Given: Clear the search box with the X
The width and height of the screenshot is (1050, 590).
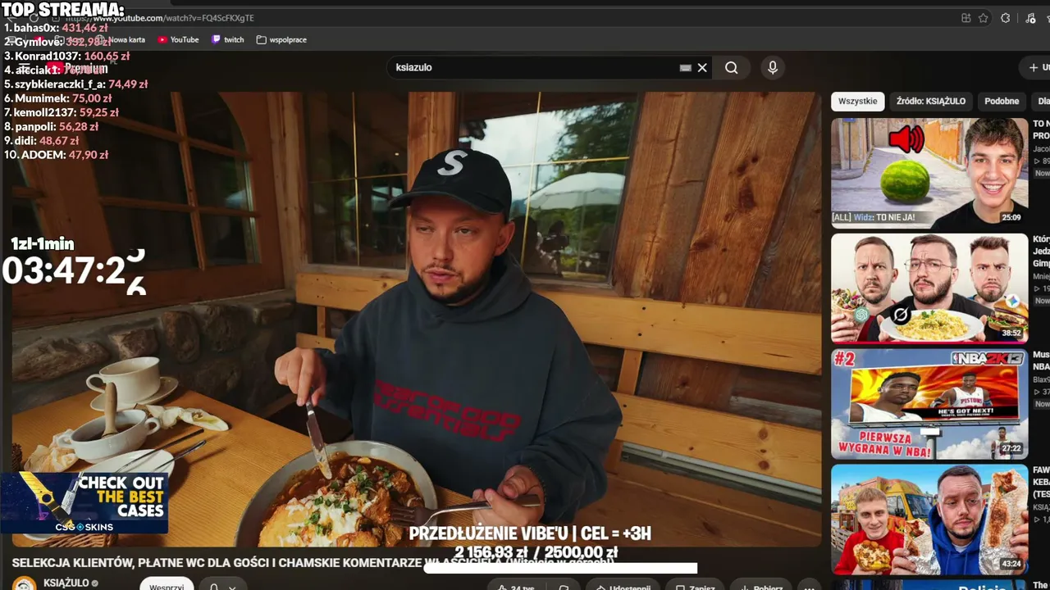Looking at the screenshot, I should pyautogui.click(x=702, y=68).
